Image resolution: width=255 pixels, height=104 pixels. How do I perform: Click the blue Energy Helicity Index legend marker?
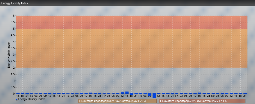pyautogui.click(x=16, y=100)
